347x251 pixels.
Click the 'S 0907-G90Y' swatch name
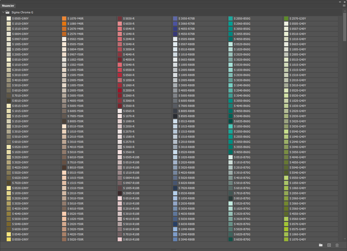click(x=20, y=39)
